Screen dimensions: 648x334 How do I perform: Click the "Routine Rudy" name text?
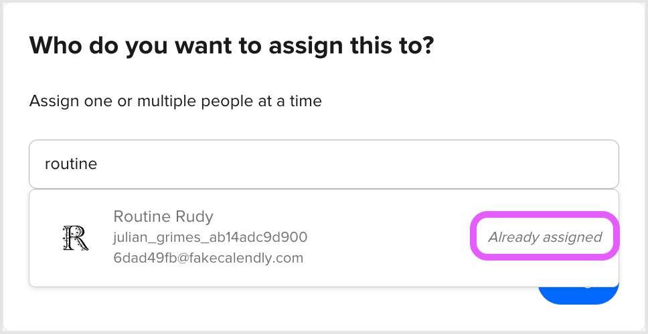click(x=163, y=216)
